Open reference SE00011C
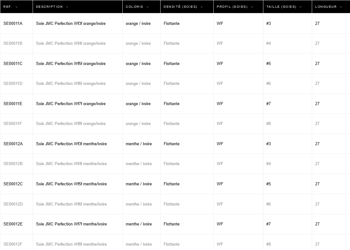 coord(13,63)
